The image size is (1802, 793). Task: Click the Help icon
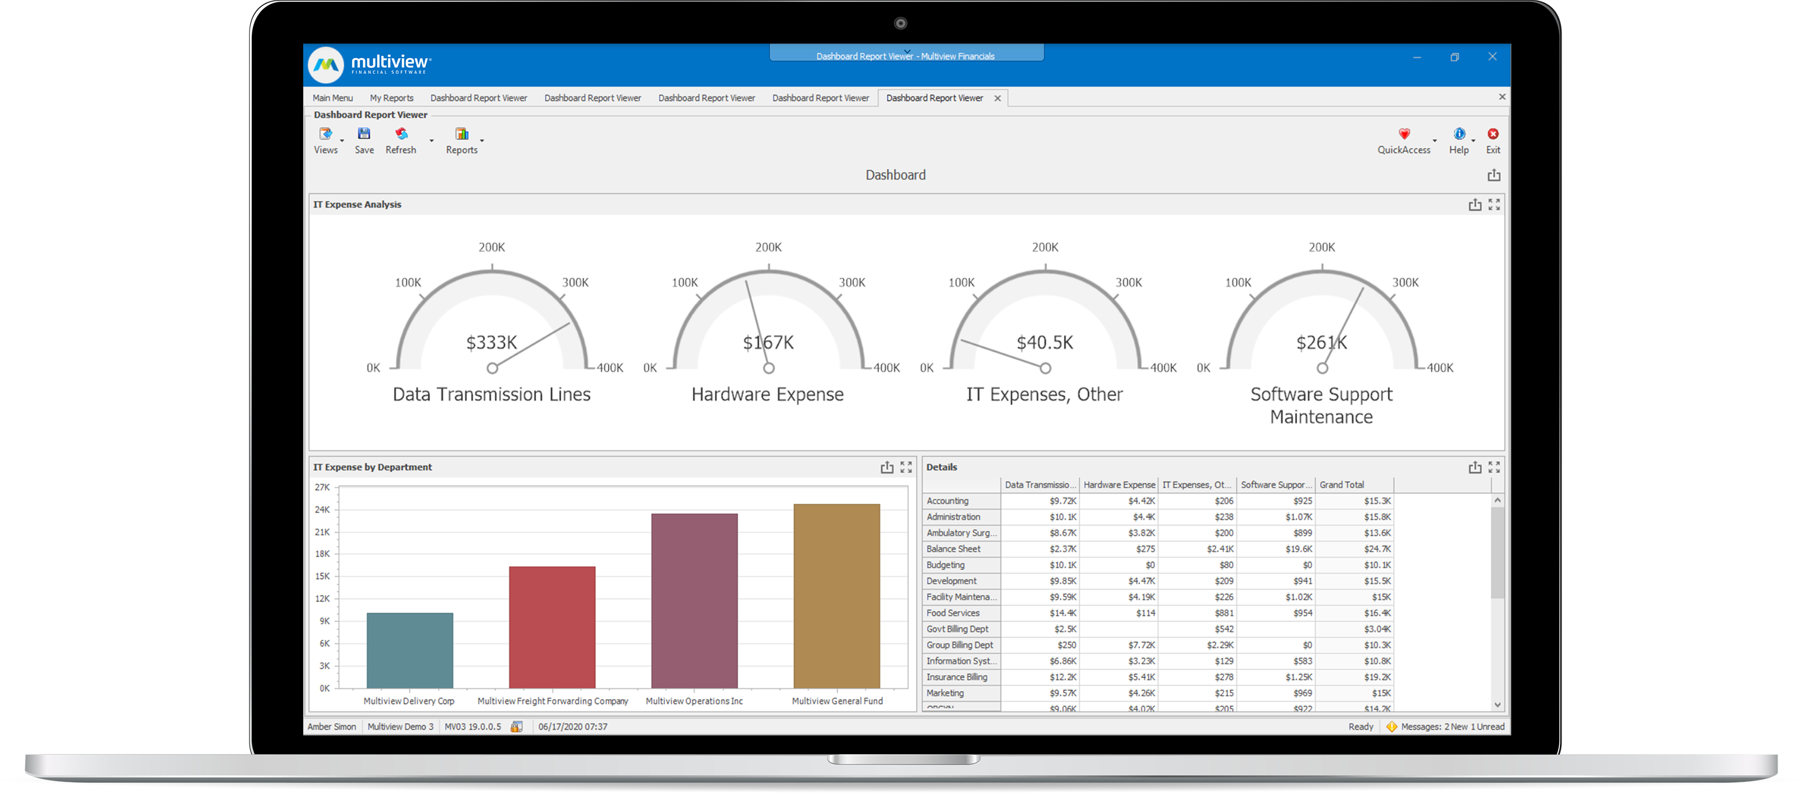pyautogui.click(x=1459, y=134)
